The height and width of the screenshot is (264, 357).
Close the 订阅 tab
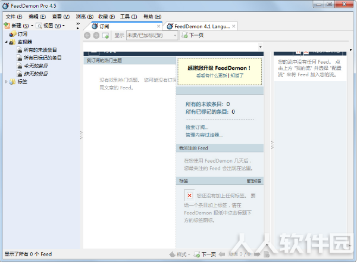pyautogui.click(x=158, y=26)
